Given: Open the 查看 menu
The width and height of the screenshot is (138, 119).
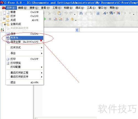Looking at the screenshot, I should tap(45, 8).
